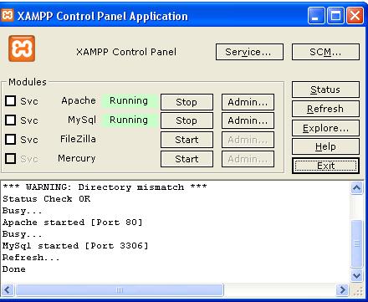Click the 'MySql started [Port 3306]' log line
This screenshot has width=368, height=302.
[x=75, y=246]
